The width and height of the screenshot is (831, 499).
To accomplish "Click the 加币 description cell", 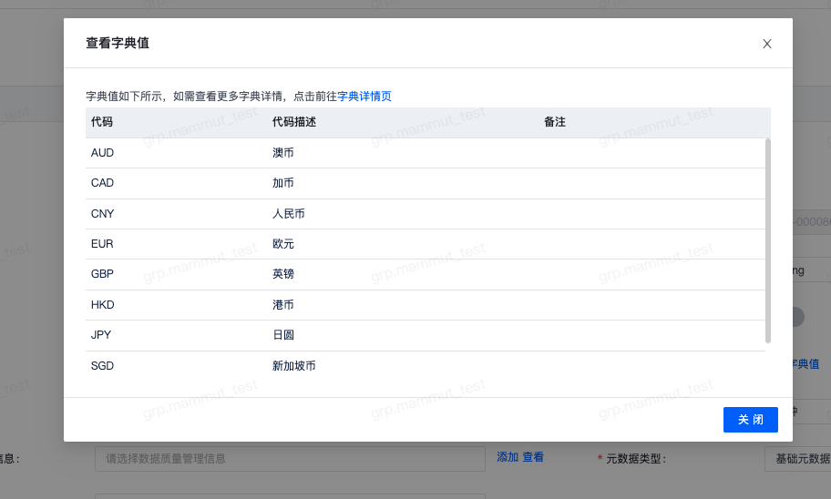I will click(x=283, y=183).
